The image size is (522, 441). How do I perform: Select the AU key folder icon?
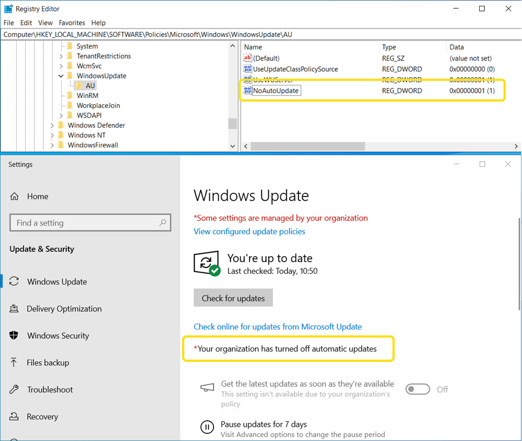[79, 85]
